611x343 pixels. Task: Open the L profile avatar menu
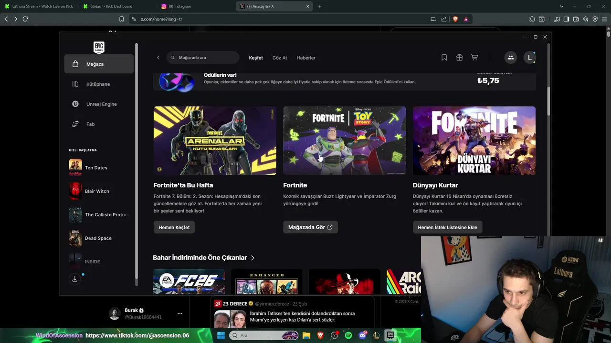(529, 58)
